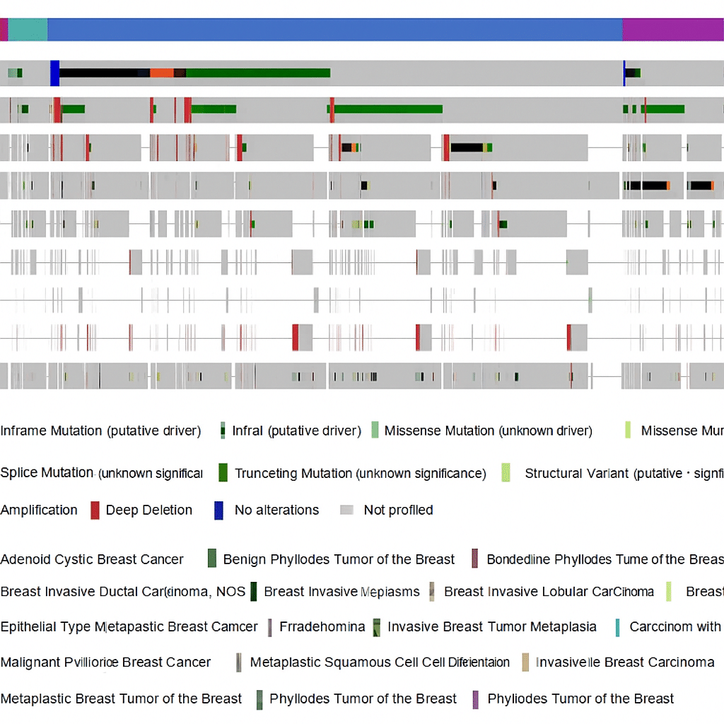The image size is (724, 724).
Task: Click the Malignant Phyllodes Breast Cancer label
Action: 105,662
